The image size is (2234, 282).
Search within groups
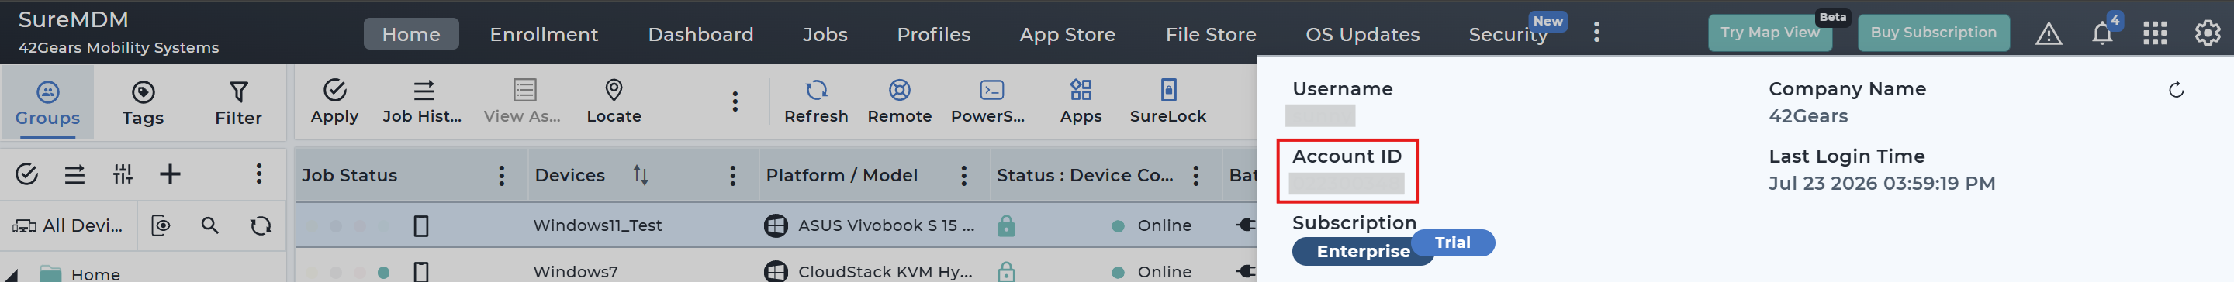pyautogui.click(x=210, y=225)
